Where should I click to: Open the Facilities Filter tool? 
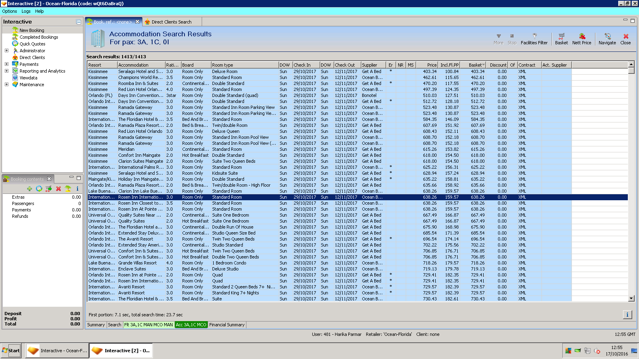pos(534,39)
